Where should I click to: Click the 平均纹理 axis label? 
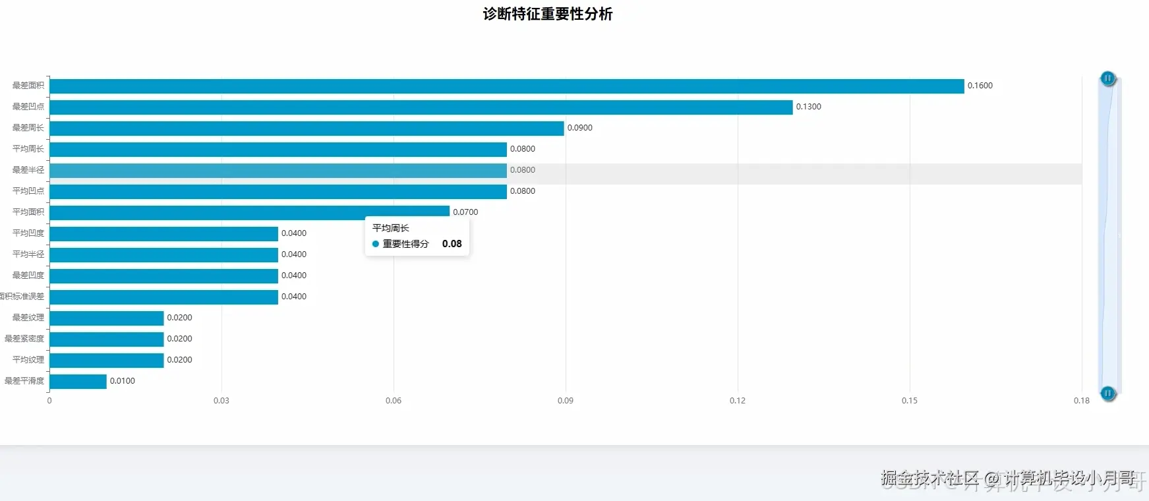[x=28, y=360]
